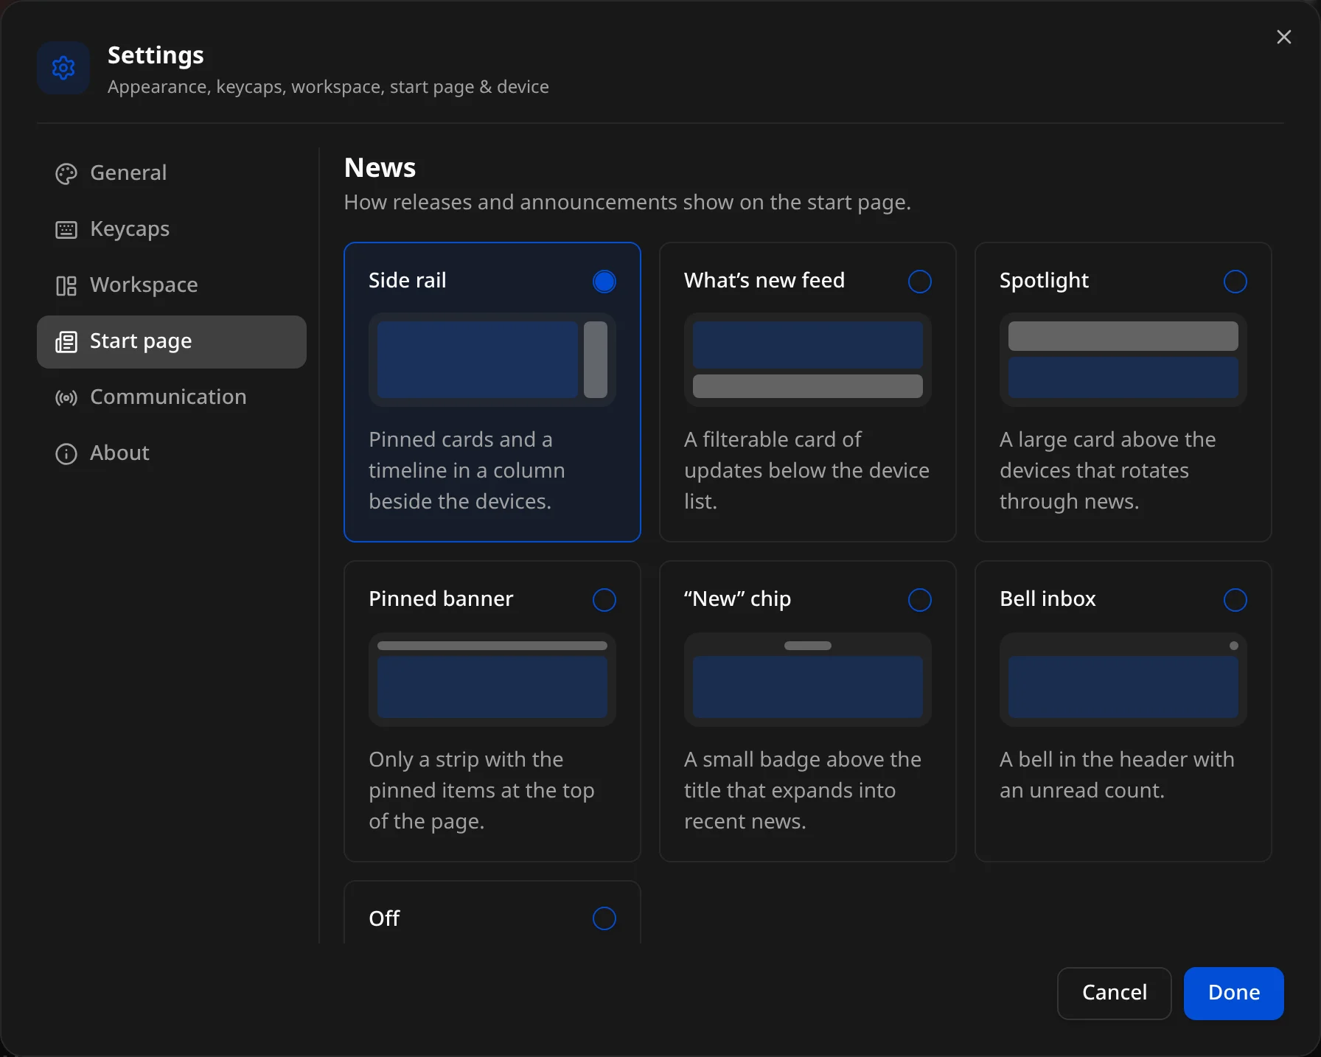Click the Spotlight layout preview
This screenshot has width=1321, height=1057.
click(1123, 360)
